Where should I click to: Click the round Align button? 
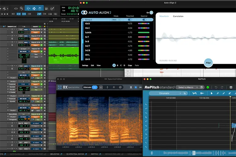coord(208,63)
